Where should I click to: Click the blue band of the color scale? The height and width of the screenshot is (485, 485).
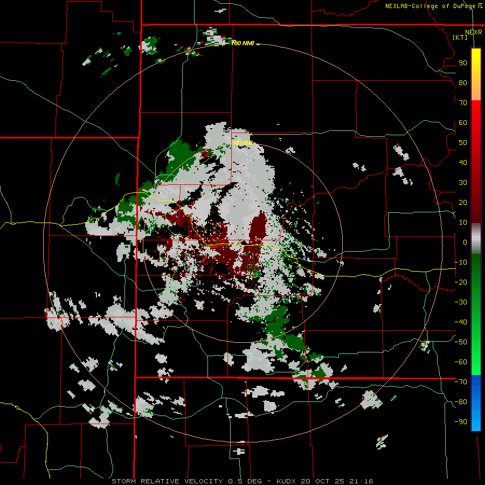(x=476, y=403)
